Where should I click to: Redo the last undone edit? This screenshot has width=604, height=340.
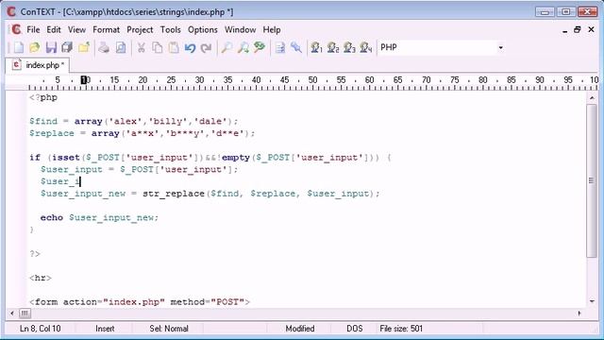click(x=207, y=48)
